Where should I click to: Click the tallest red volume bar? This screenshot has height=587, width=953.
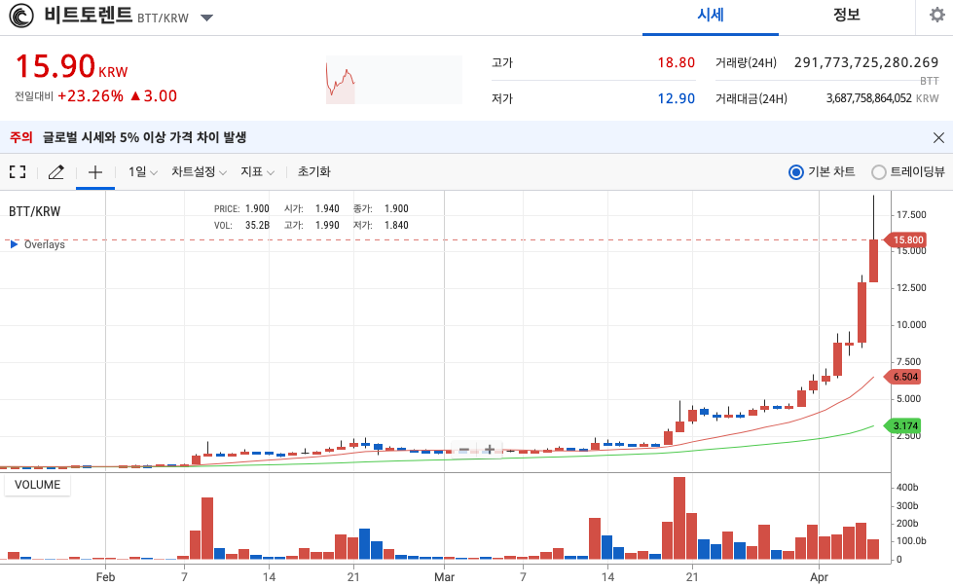click(x=678, y=518)
